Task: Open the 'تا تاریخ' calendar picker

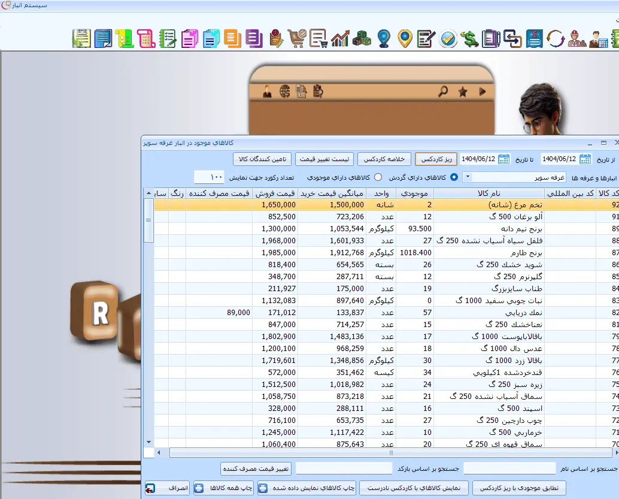Action: pos(504,159)
